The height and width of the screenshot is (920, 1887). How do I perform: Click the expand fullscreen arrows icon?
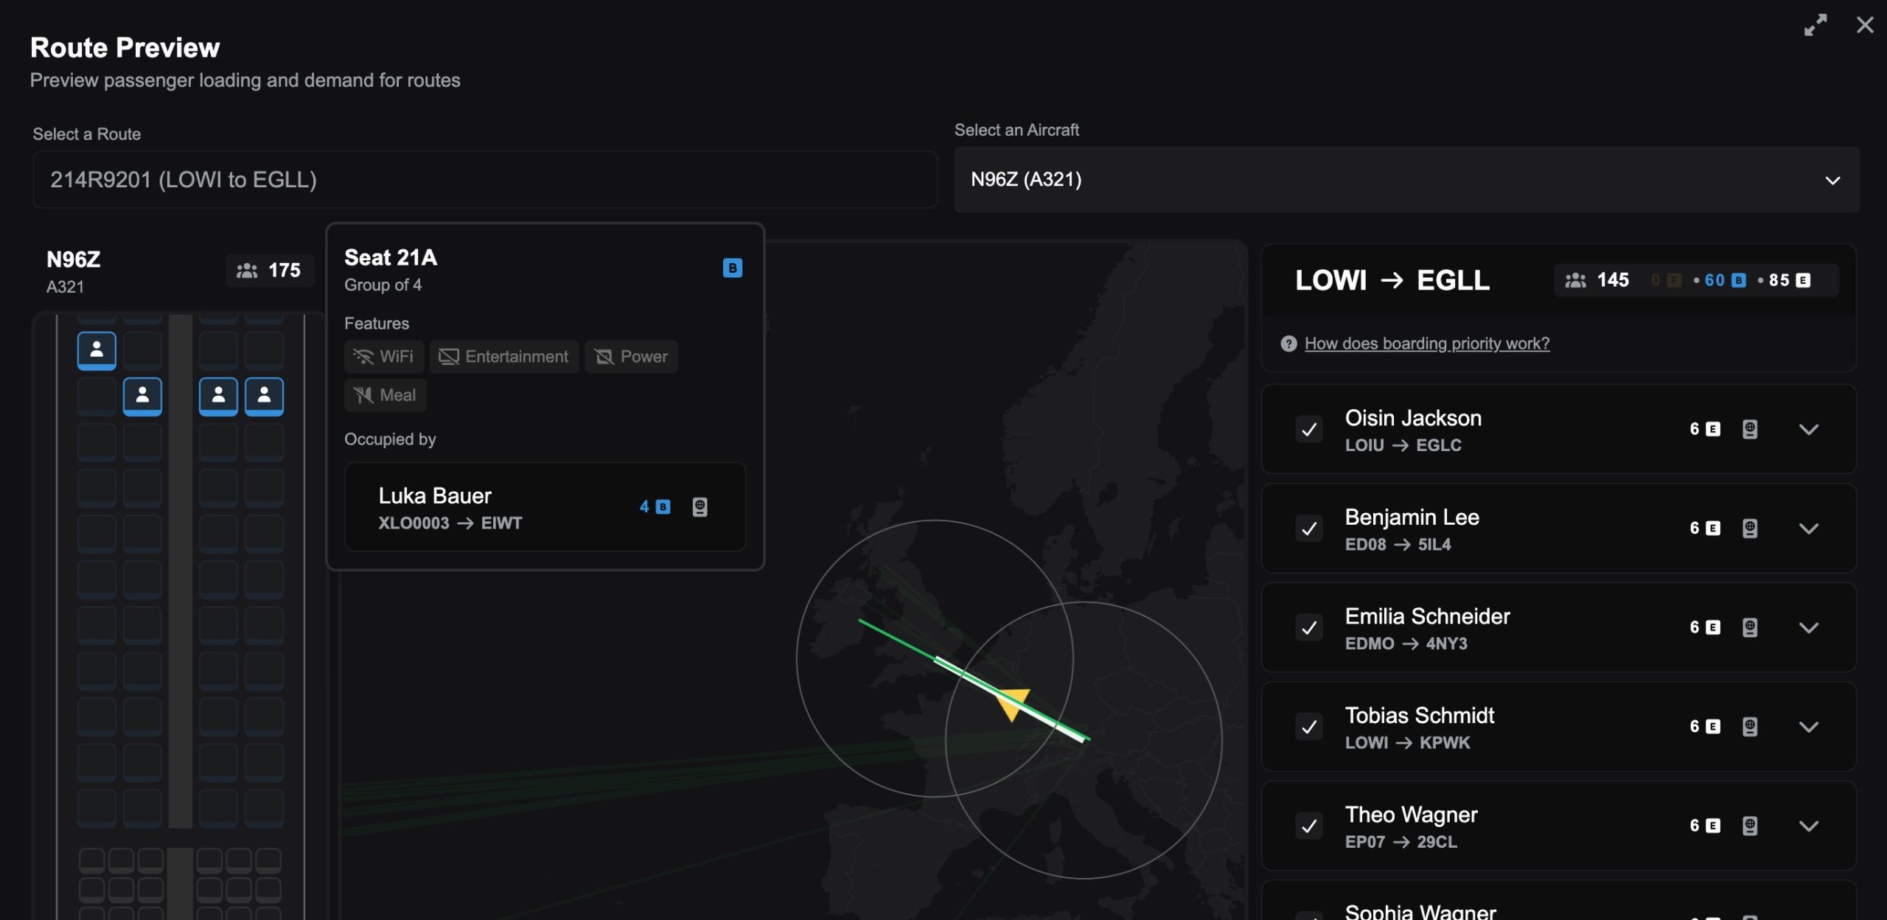pyautogui.click(x=1815, y=25)
